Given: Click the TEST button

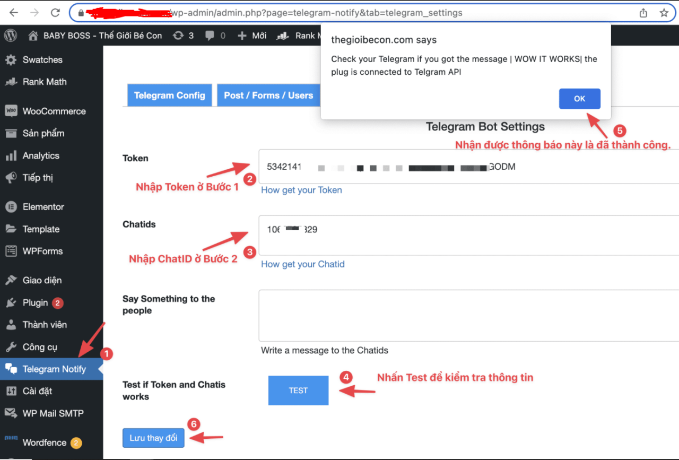Looking at the screenshot, I should (298, 390).
